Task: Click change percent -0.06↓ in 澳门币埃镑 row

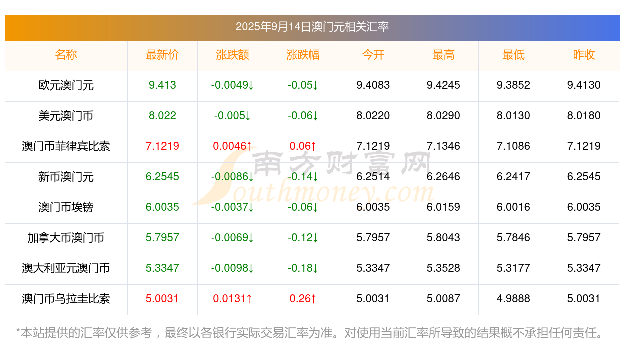Action: pos(303,207)
